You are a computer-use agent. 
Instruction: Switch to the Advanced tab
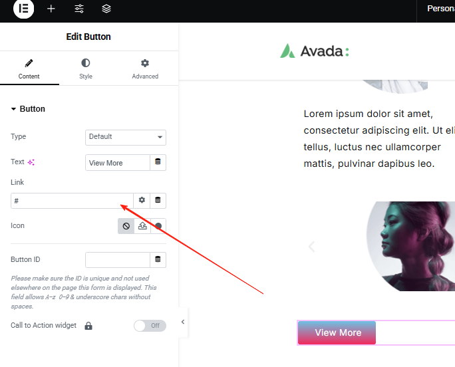click(x=145, y=68)
